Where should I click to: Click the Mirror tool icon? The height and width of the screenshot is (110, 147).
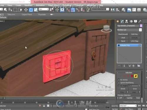point(113,10)
